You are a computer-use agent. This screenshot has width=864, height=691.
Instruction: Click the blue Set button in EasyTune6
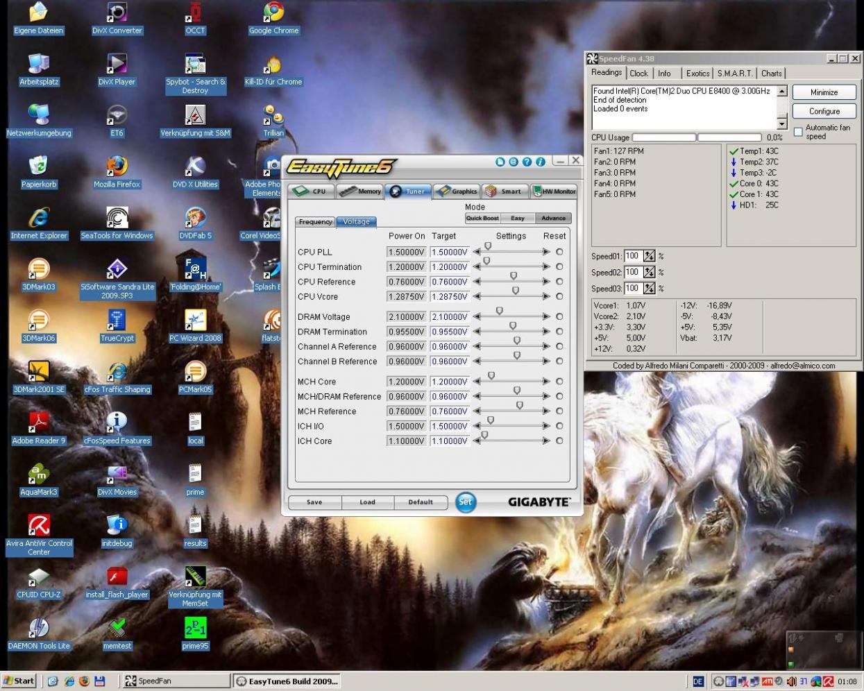[466, 502]
